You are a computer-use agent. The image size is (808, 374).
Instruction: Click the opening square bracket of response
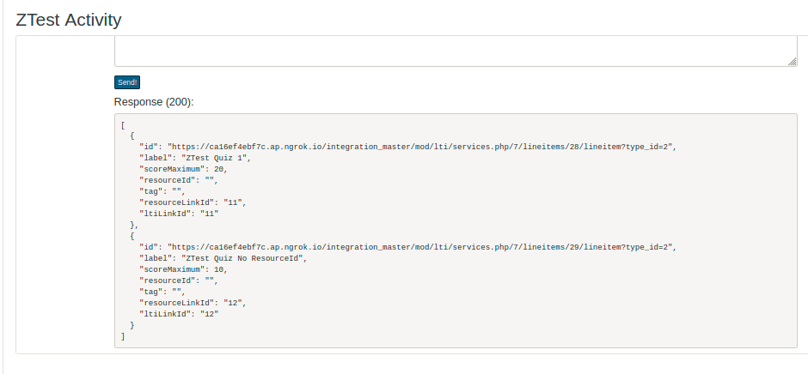[123, 125]
